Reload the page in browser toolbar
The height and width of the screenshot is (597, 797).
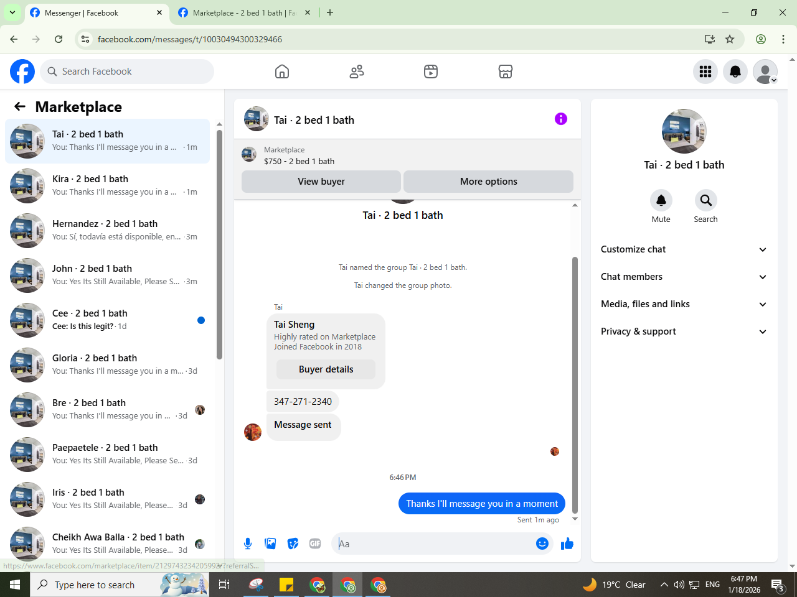click(x=59, y=39)
